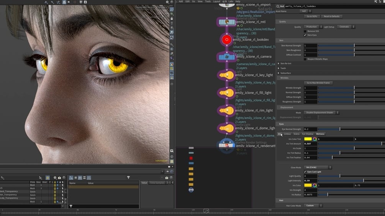Click the Go to Max Wrinkle Frame button
This screenshot has height=216, width=385.
point(318,83)
